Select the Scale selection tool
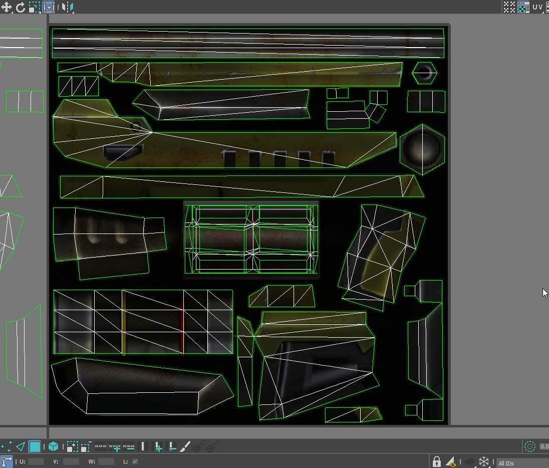Screen dimensions: 549x468 (34, 7)
